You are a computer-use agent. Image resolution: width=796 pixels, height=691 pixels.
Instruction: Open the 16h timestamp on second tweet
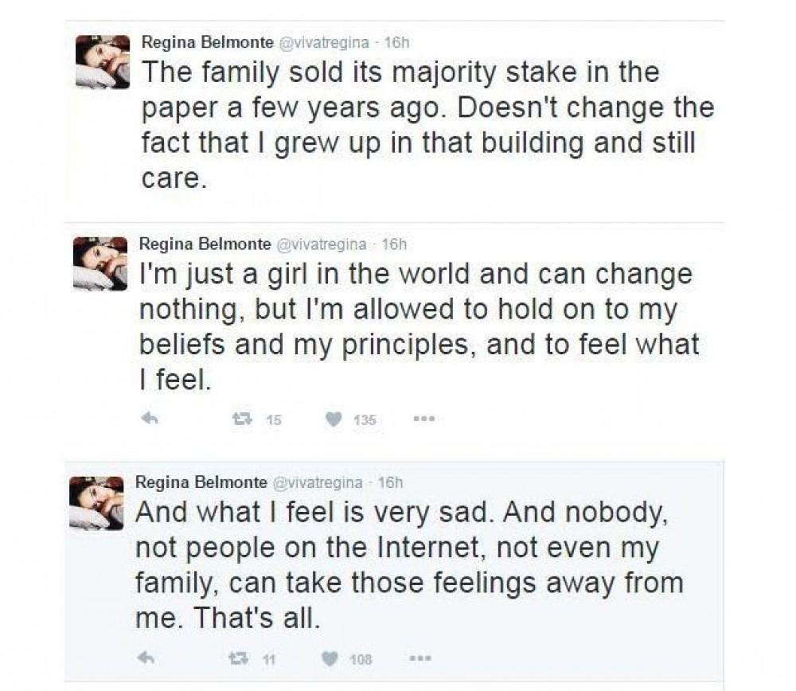point(395,244)
